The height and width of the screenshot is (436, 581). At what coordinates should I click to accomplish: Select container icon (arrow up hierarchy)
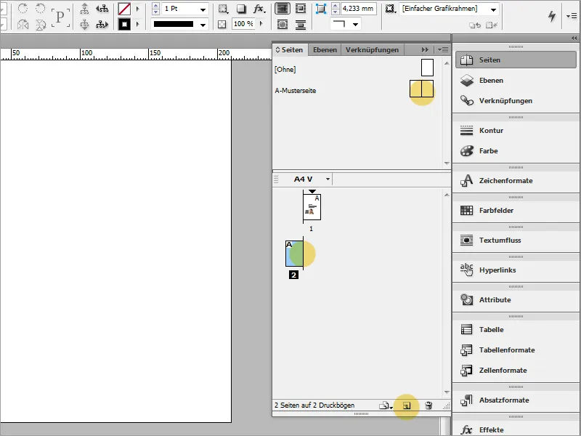click(x=84, y=8)
